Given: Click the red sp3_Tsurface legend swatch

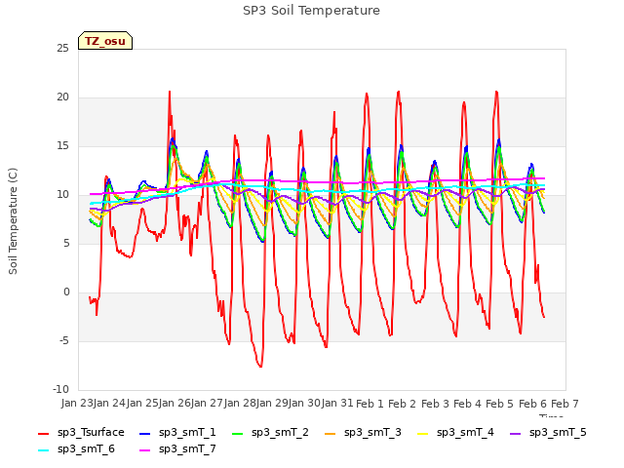Looking at the screenshot, I should pos(43,433).
